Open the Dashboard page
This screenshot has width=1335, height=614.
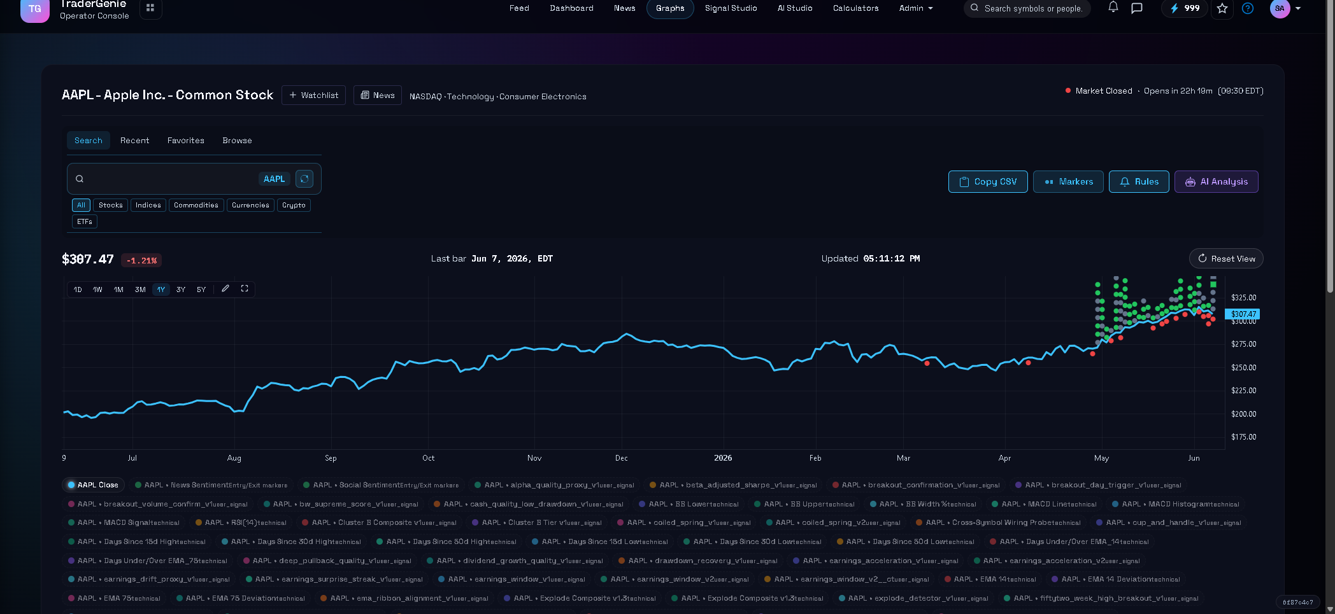(571, 8)
